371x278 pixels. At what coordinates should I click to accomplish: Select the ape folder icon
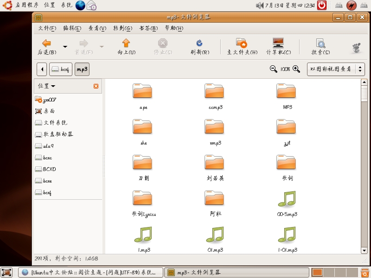[142, 91]
